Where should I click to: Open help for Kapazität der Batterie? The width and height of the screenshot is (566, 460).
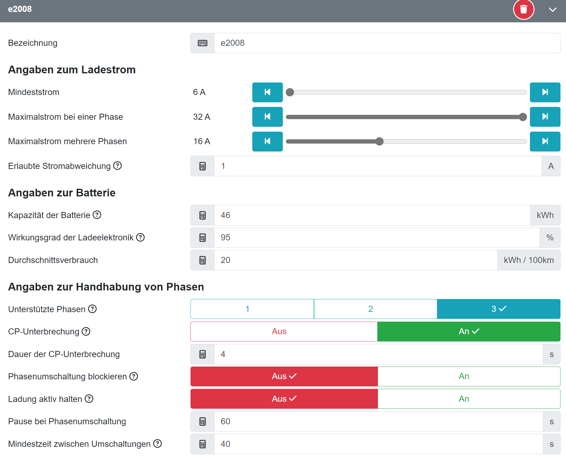coord(97,215)
